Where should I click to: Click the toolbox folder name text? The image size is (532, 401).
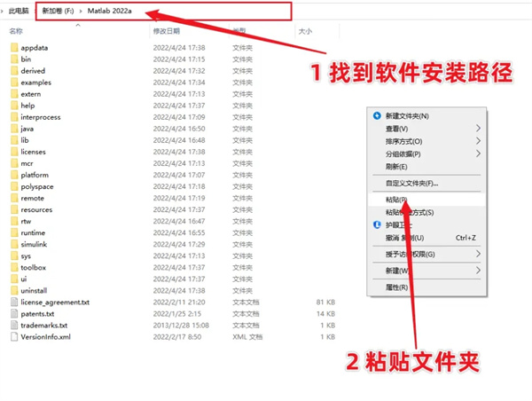click(34, 267)
